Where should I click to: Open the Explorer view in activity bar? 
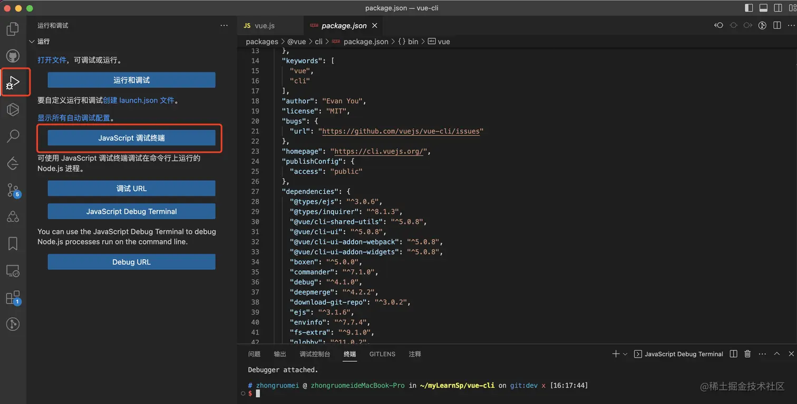[13, 29]
